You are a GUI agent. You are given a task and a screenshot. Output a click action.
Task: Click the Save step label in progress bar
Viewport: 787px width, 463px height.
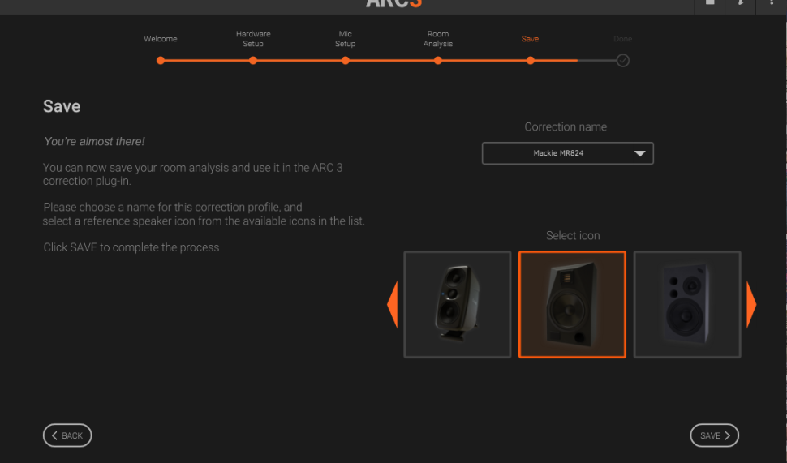[530, 39]
